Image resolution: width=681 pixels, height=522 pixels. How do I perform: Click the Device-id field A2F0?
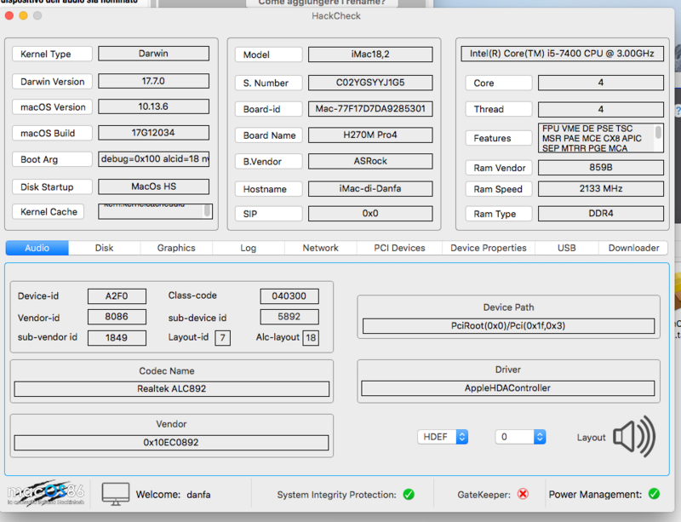[117, 296]
